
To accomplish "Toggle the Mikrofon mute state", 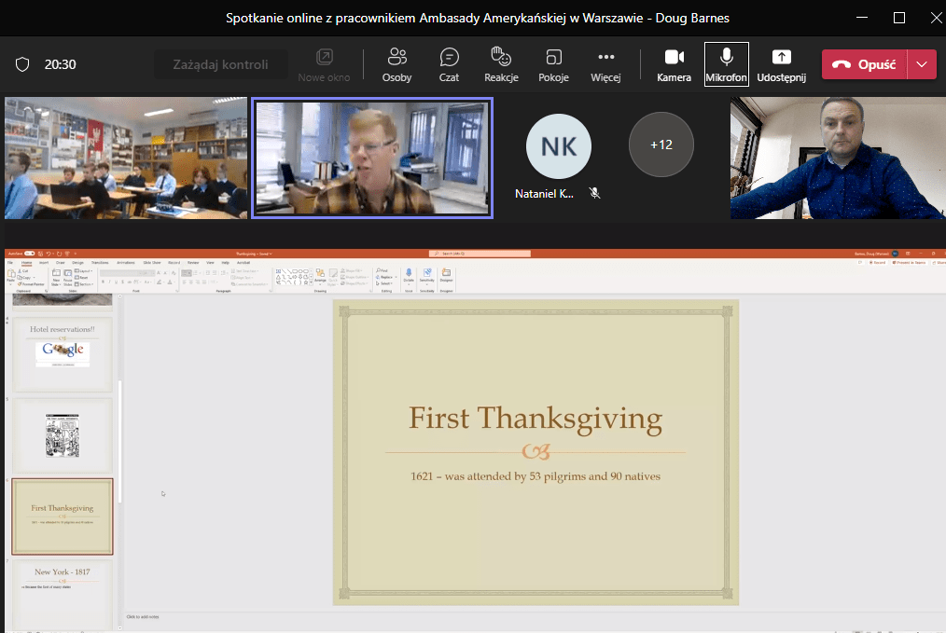I will pyautogui.click(x=726, y=64).
